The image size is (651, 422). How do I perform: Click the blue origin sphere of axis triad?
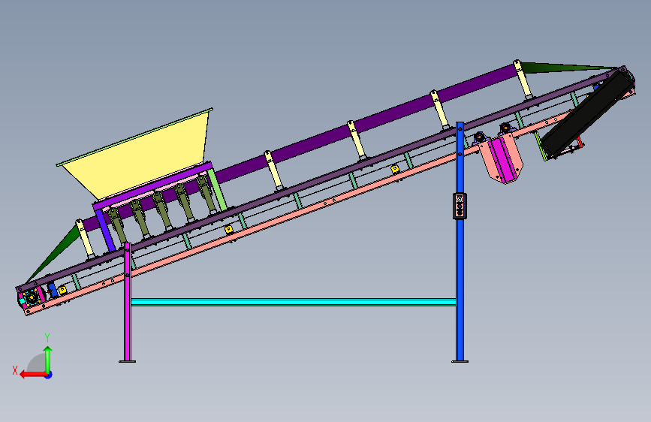(x=49, y=375)
